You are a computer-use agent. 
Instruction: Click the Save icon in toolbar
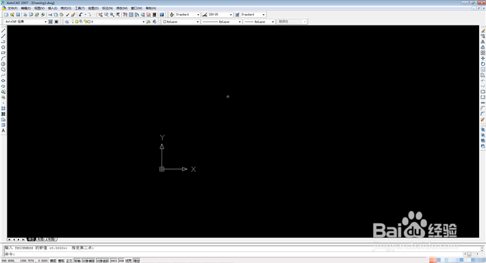[18, 14]
